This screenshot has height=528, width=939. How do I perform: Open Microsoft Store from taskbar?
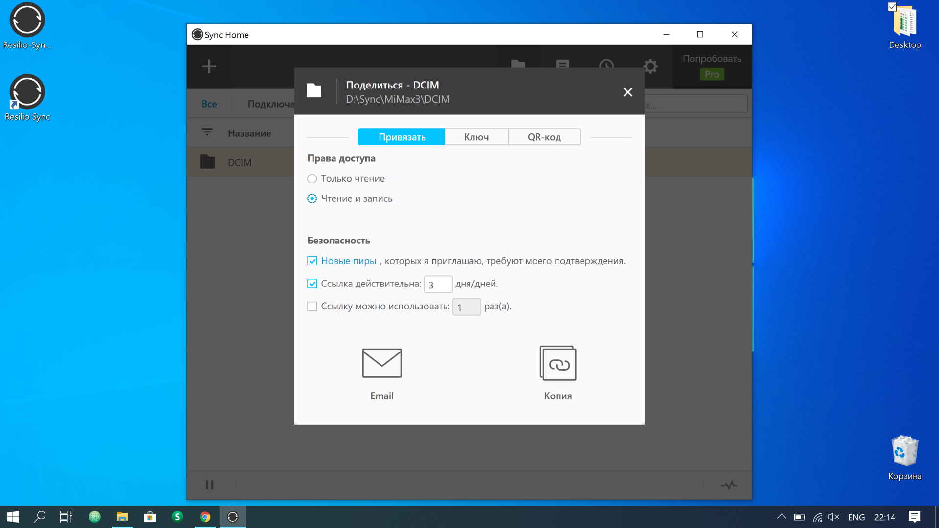150,517
